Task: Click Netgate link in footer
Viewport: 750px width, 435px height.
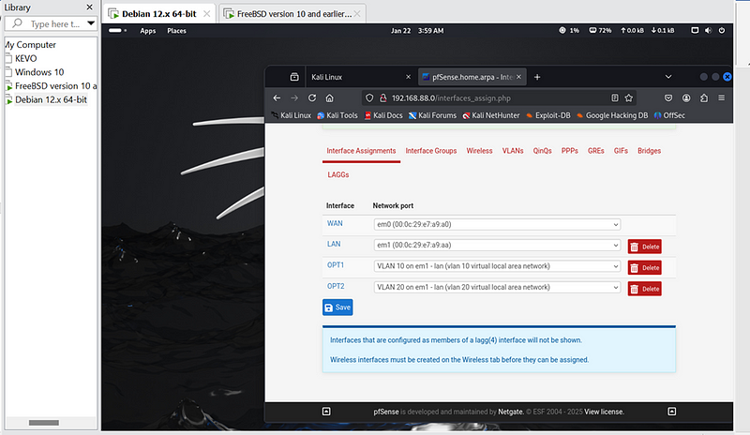Action: pyautogui.click(x=511, y=412)
